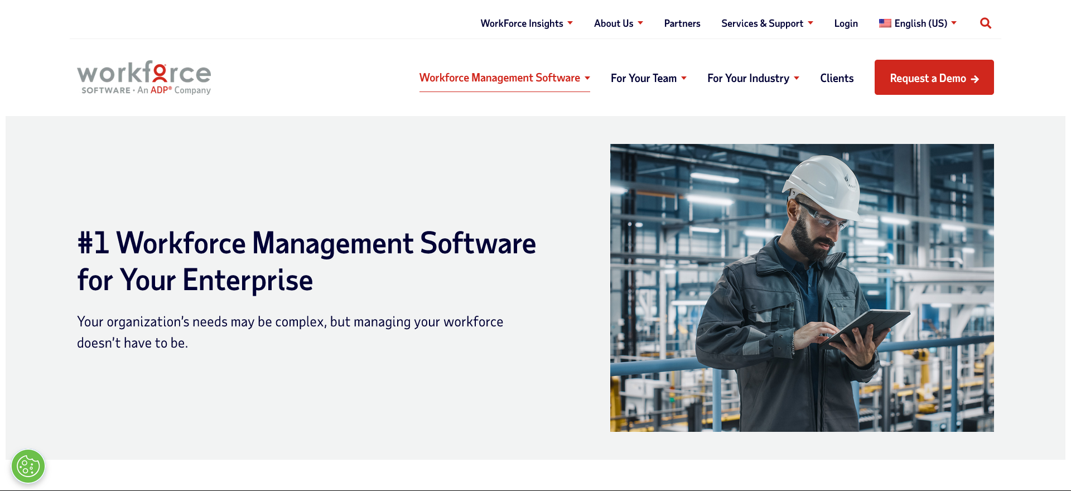
Task: Expand the WorkForce Insights dropdown
Action: [x=527, y=23]
